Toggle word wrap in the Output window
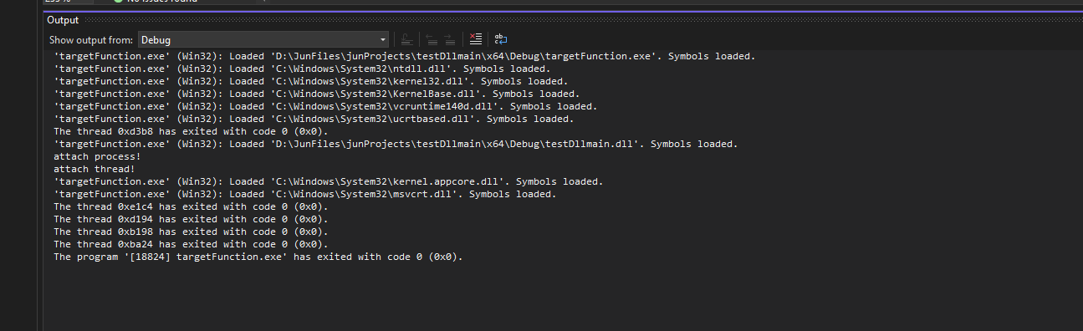The width and height of the screenshot is (1083, 331). point(501,39)
